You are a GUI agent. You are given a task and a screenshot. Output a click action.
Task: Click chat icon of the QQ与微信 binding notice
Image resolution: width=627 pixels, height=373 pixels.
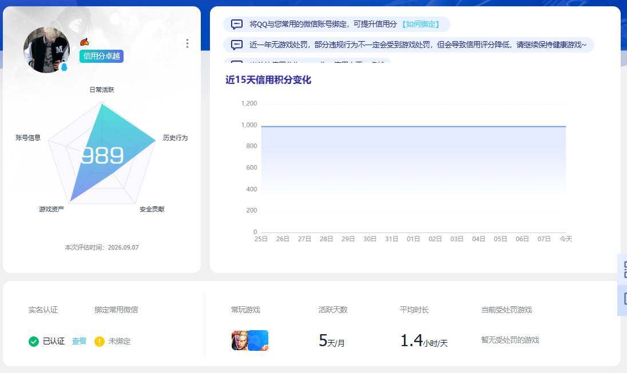[237, 25]
